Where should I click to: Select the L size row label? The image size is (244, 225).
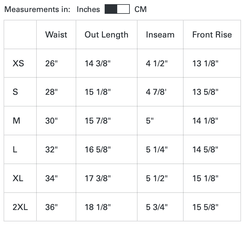(x=15, y=149)
